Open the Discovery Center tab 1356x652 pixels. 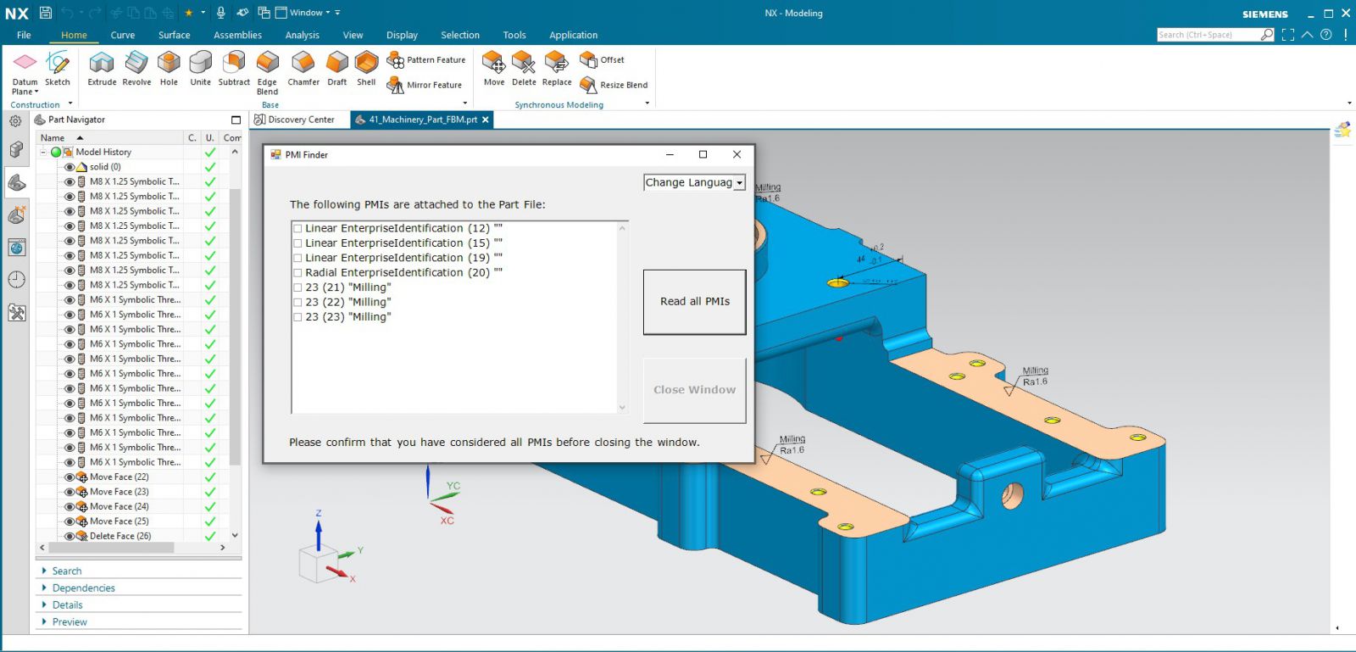[x=294, y=120]
